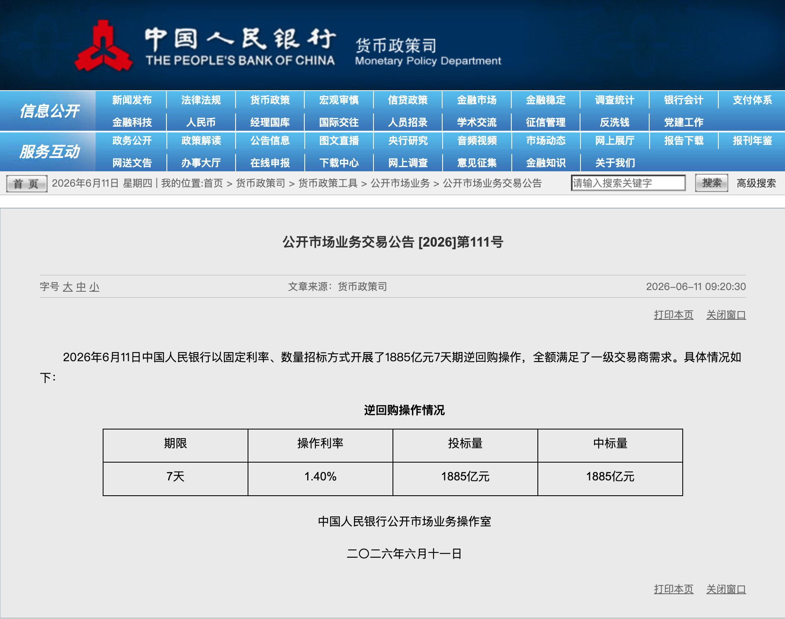This screenshot has width=785, height=619.
Task: Open 在线申报 navigation link
Action: click(x=270, y=163)
